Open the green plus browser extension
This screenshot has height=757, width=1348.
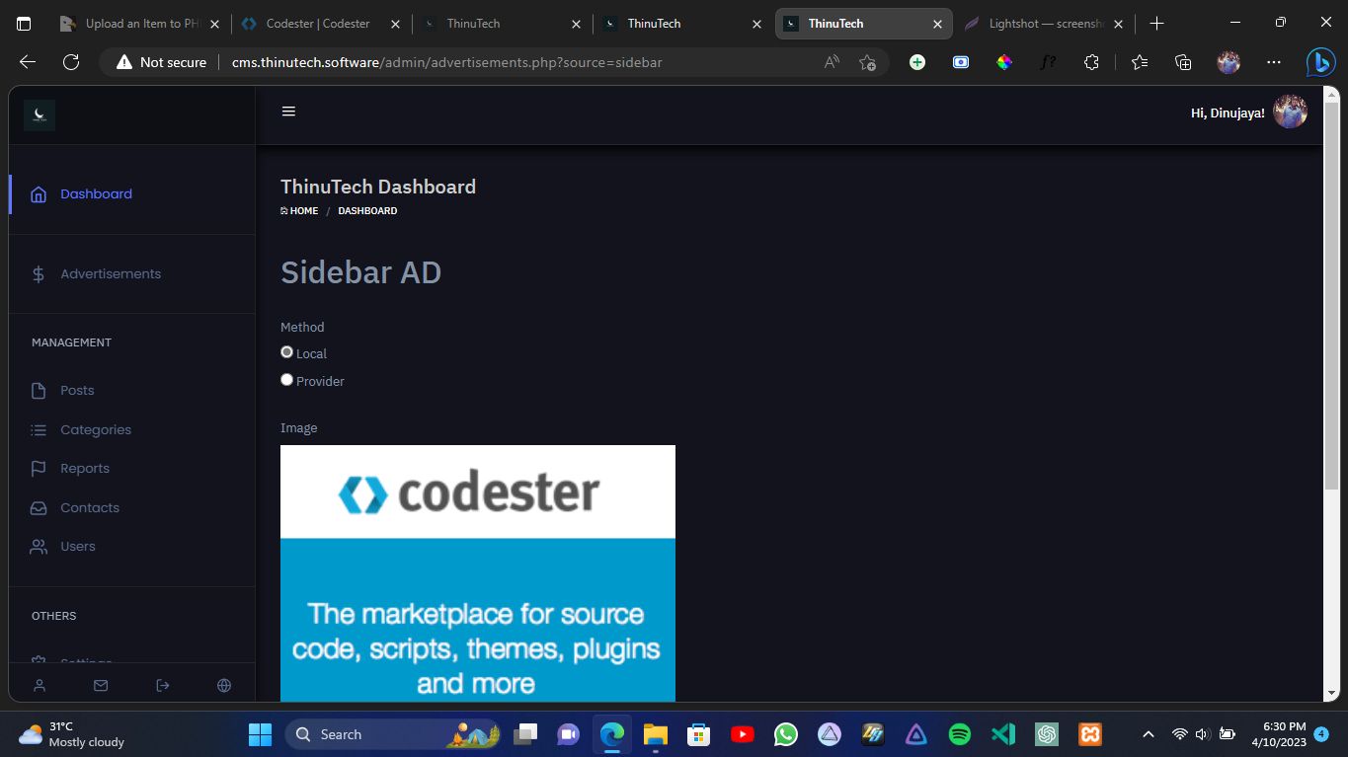tap(917, 62)
